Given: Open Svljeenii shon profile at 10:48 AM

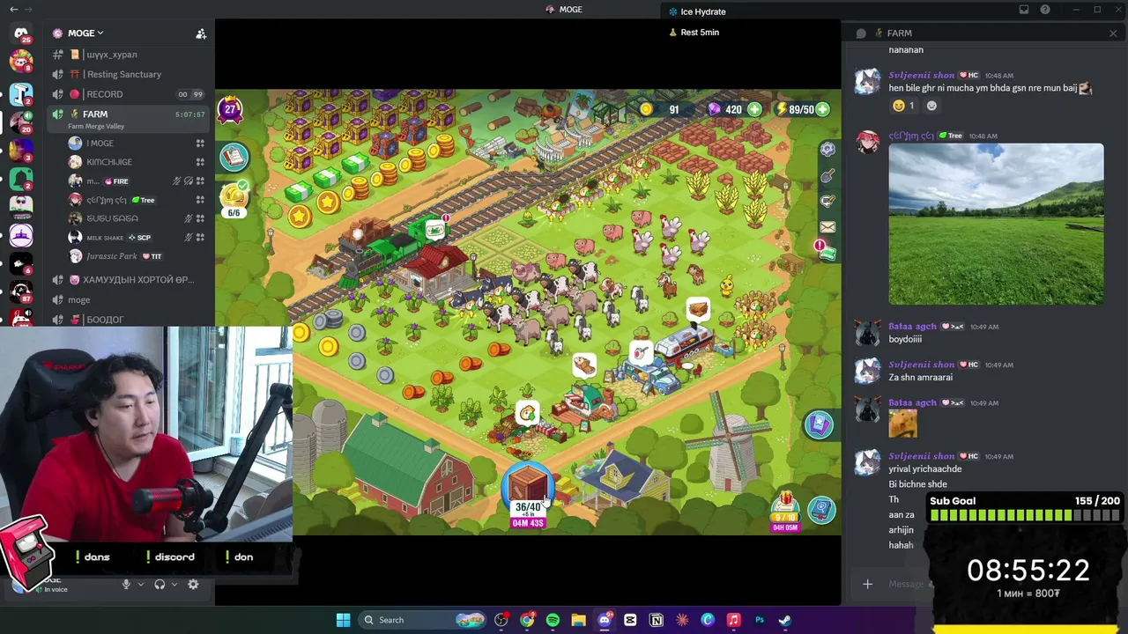Looking at the screenshot, I should coord(921,75).
